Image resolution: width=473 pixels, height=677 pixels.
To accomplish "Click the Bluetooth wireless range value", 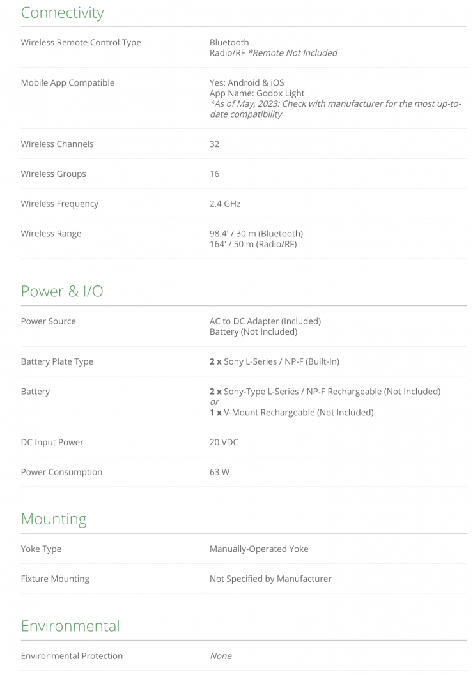I will point(256,233).
